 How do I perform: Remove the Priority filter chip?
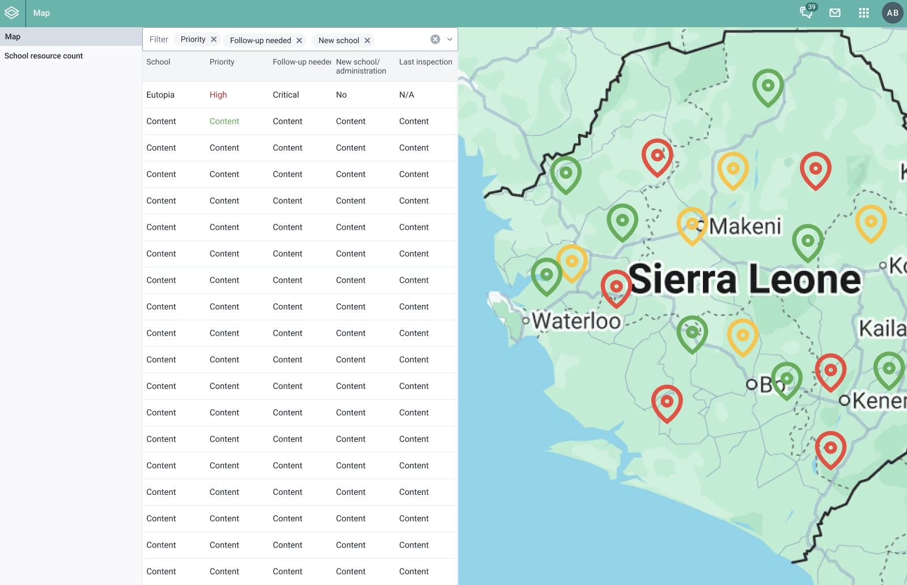(x=214, y=40)
